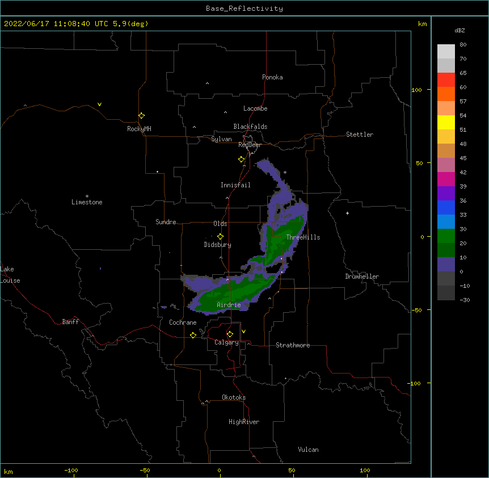Viewport: 489px width, 478px height.
Task: Click the yellow marker below Cochrane
Action: pyautogui.click(x=193, y=336)
